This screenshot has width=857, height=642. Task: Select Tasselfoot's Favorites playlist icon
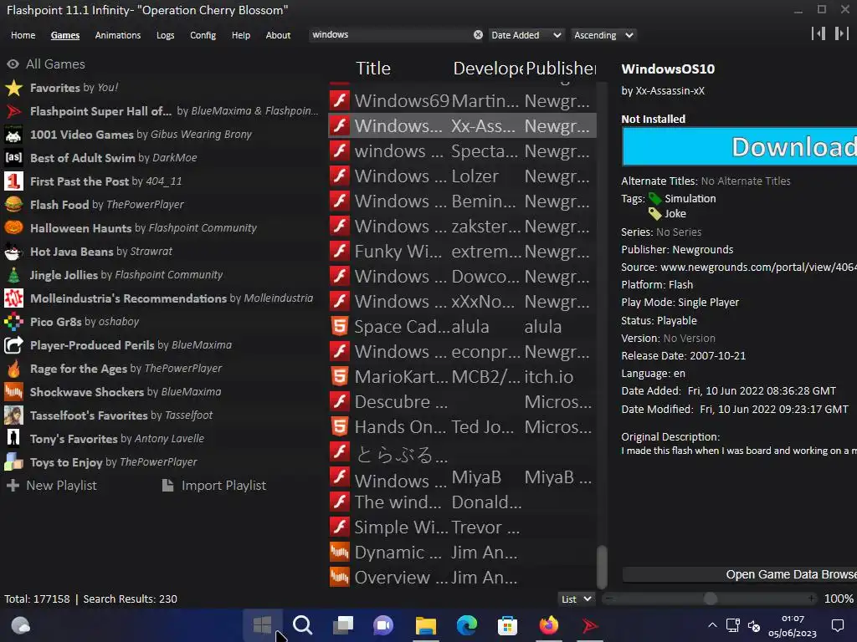13,415
